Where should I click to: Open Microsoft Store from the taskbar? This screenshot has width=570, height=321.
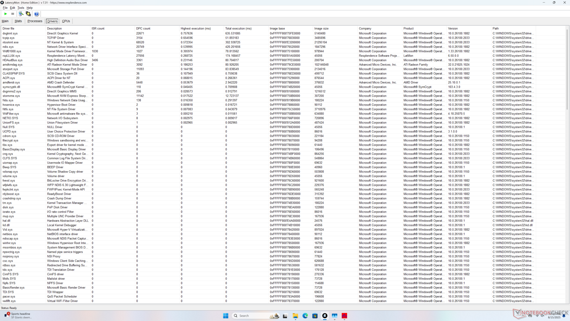[x=315, y=316]
